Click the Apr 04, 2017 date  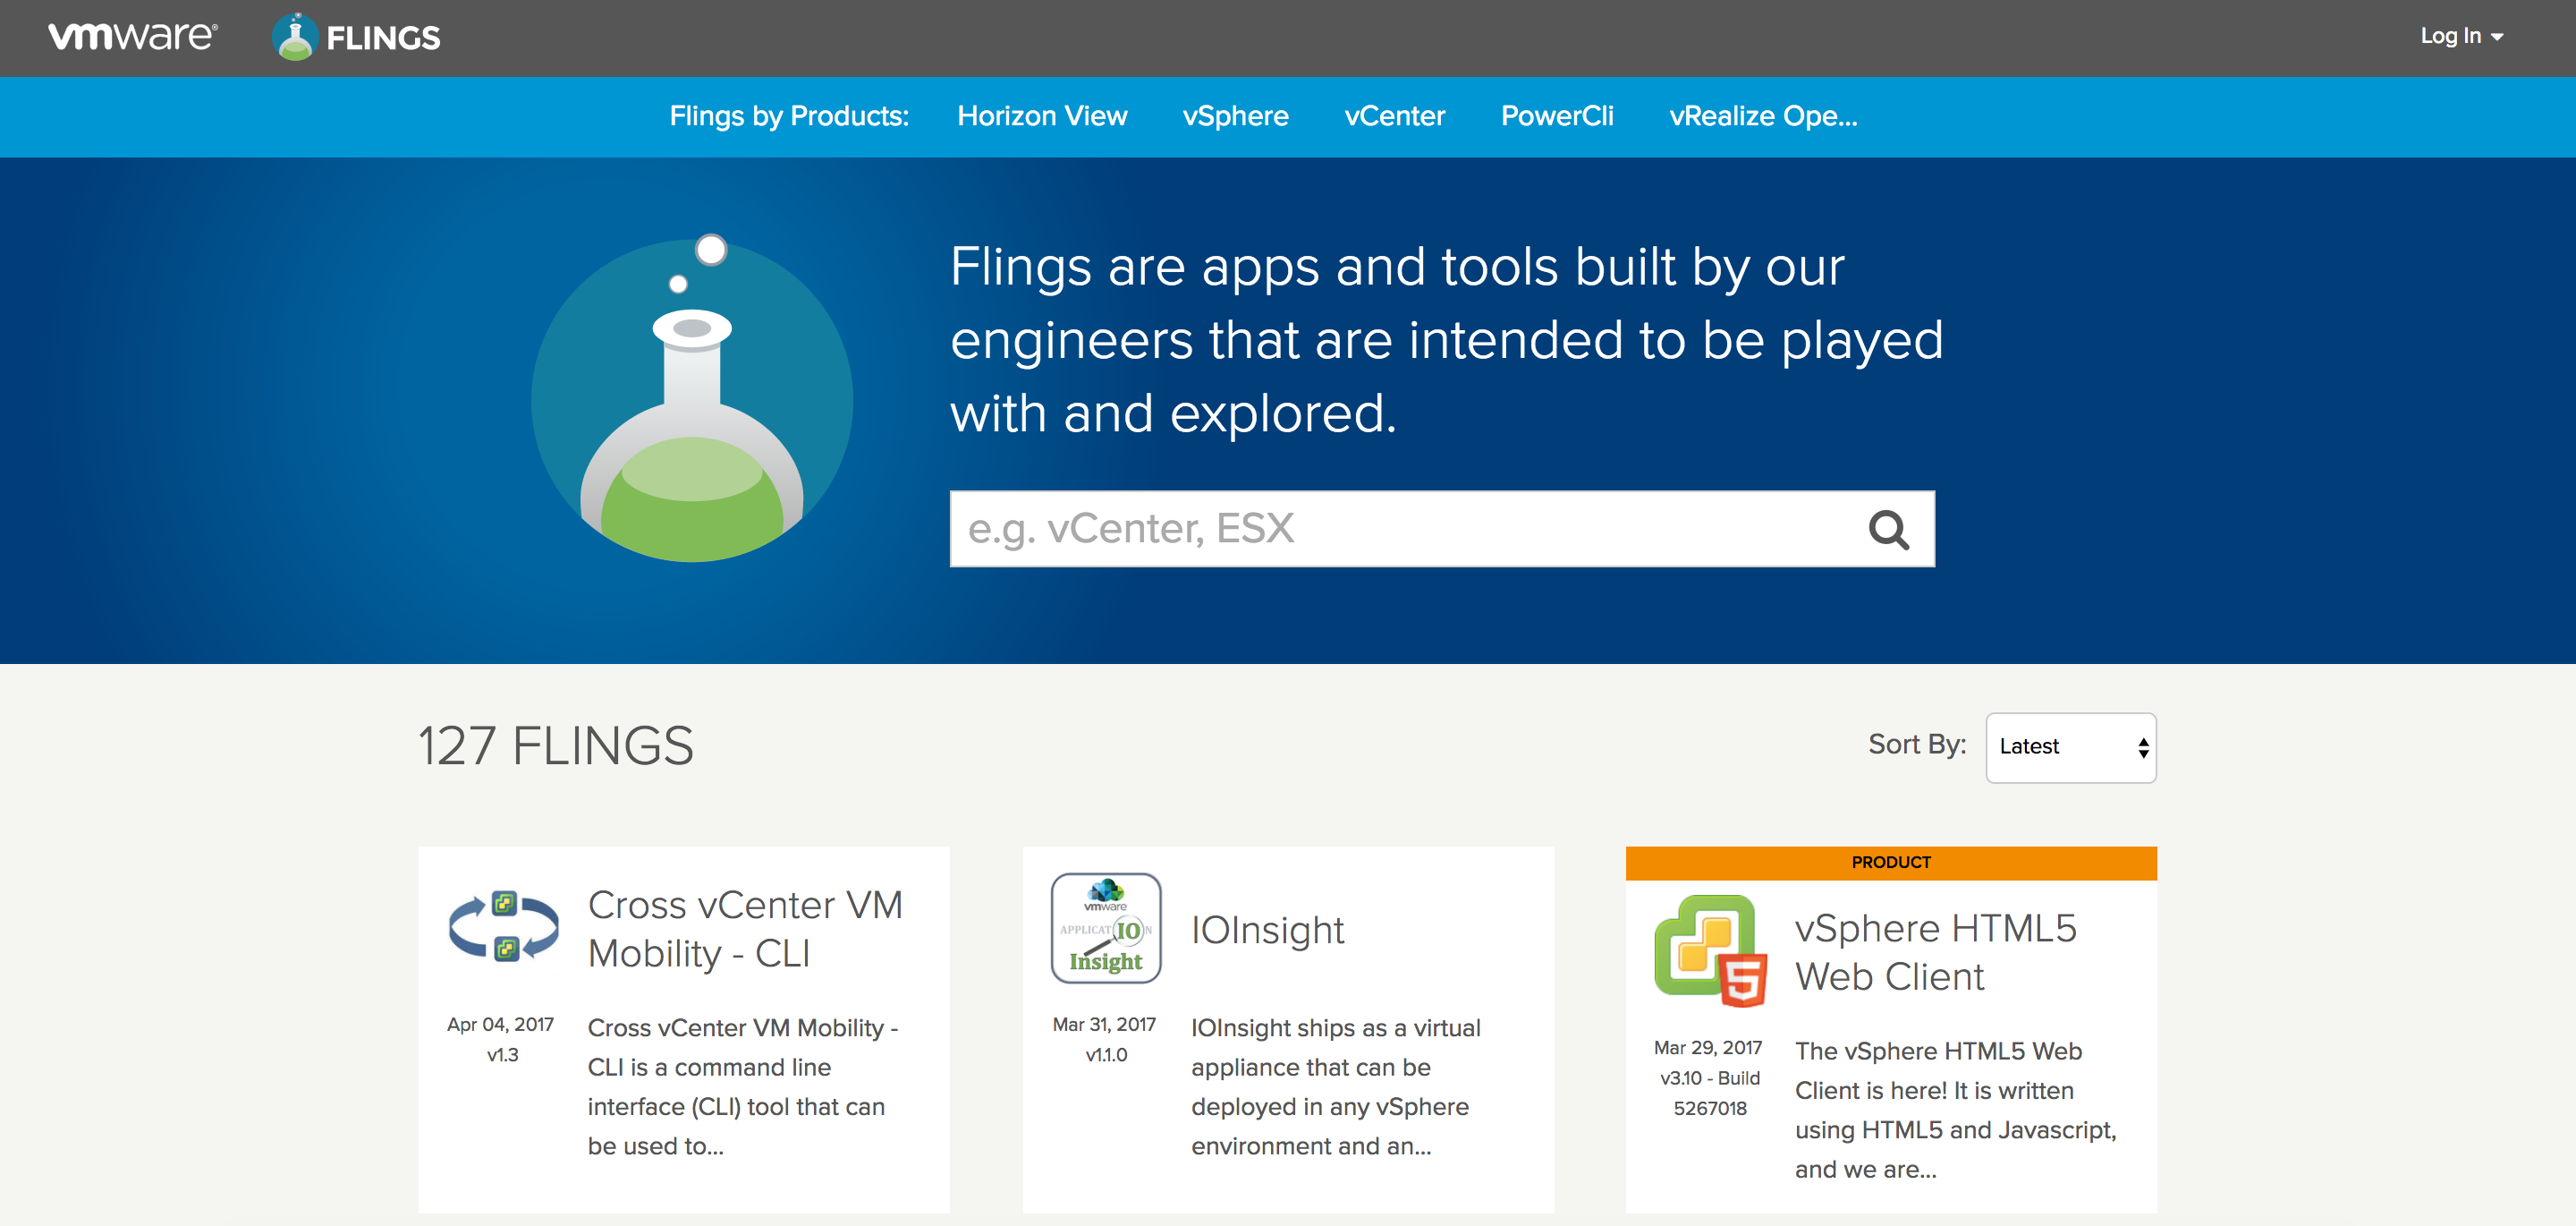500,1025
